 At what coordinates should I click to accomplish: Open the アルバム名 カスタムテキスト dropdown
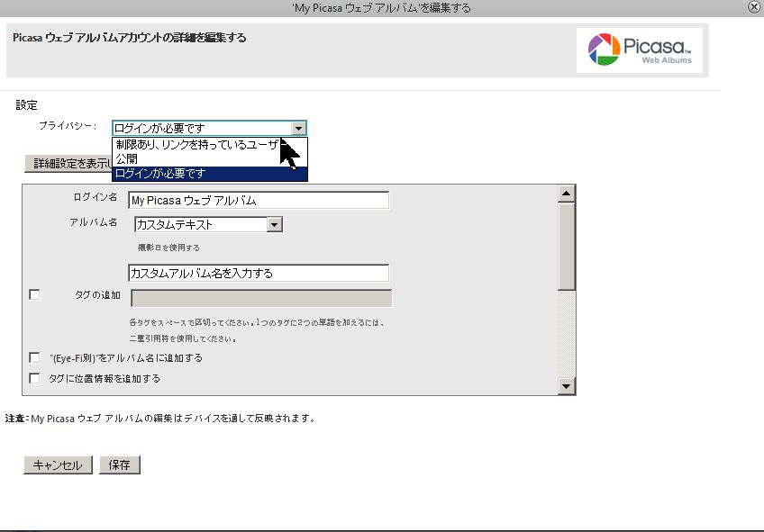click(208, 224)
